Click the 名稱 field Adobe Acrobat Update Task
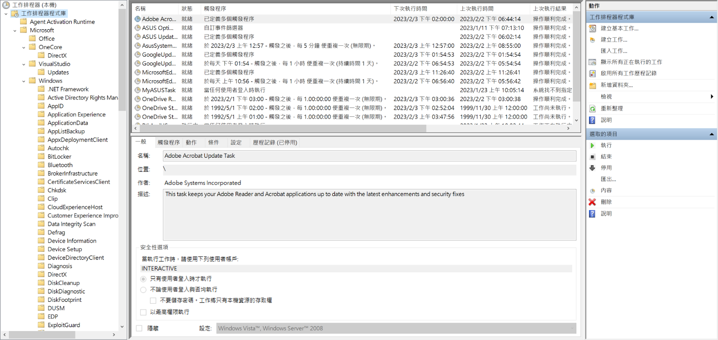 [369, 156]
